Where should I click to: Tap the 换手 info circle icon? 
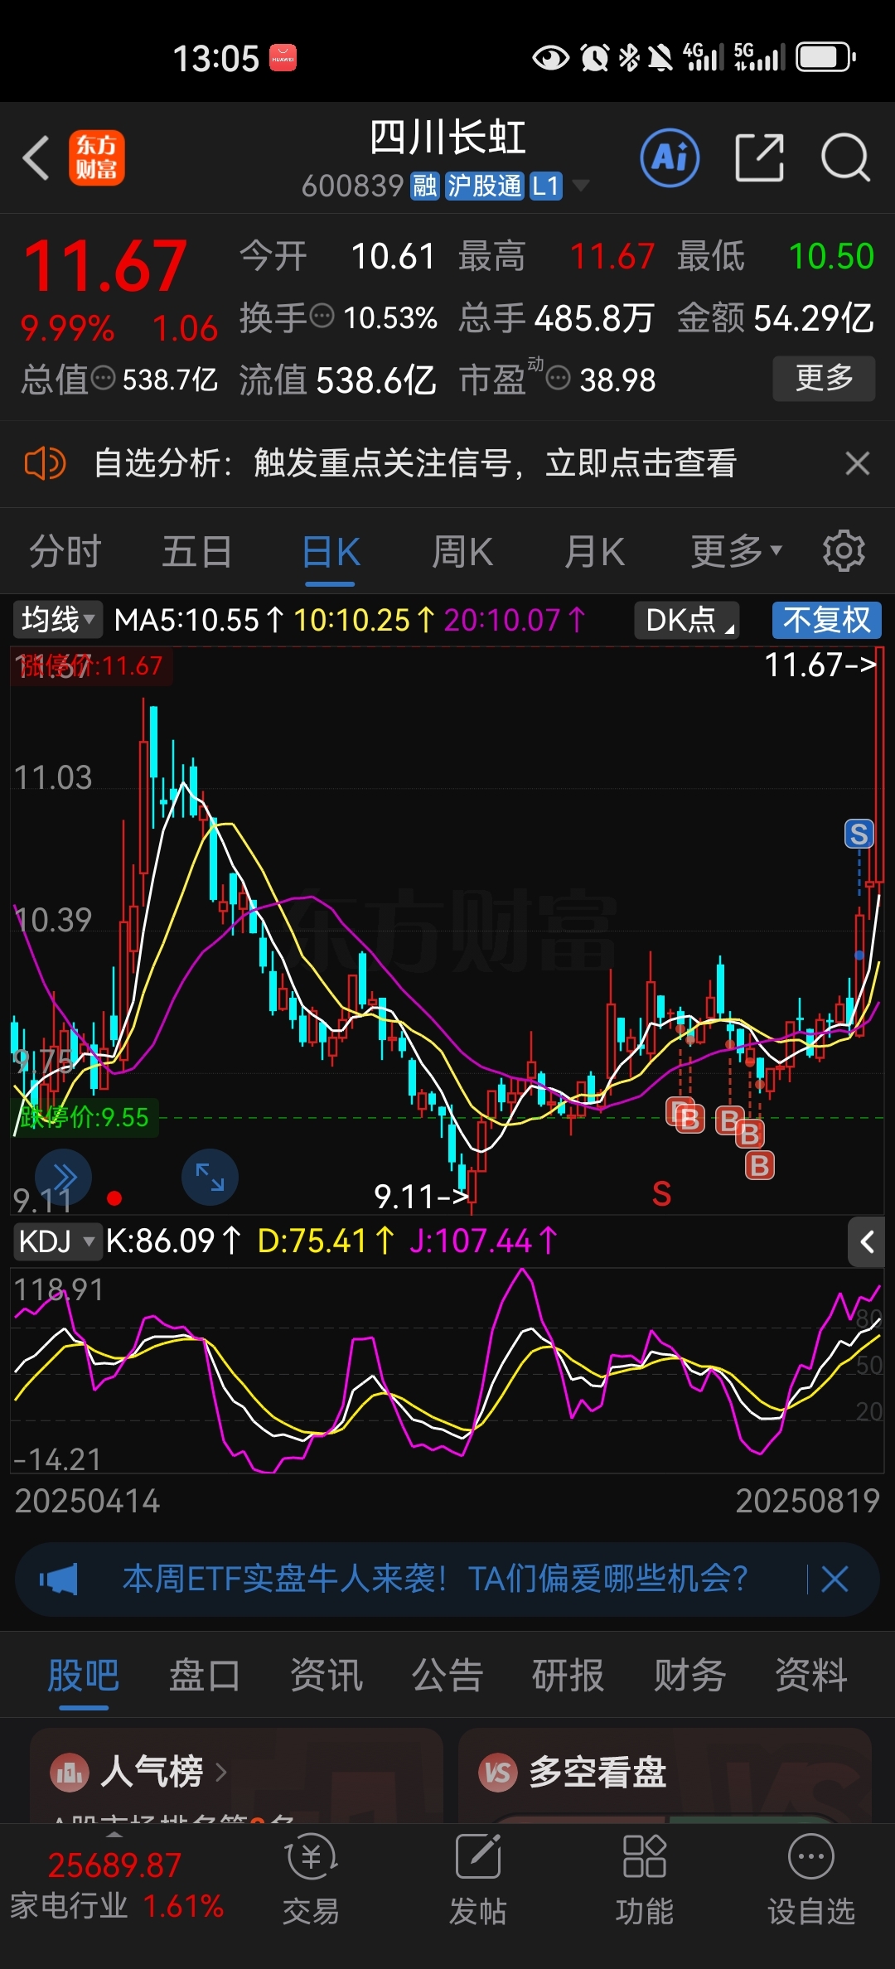[322, 316]
